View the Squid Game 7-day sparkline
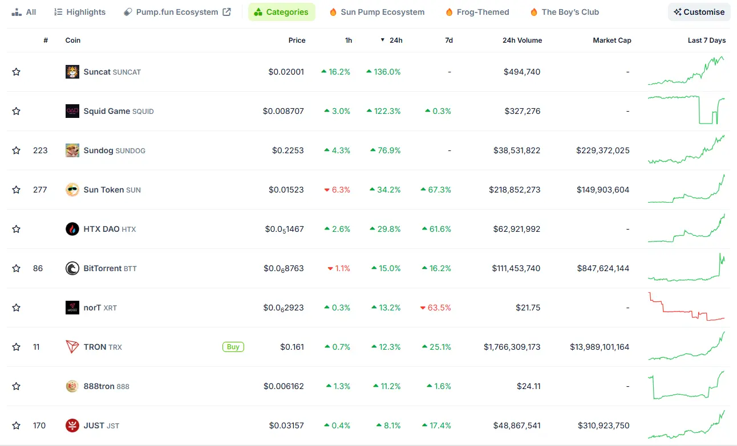Image resolution: width=737 pixels, height=446 pixels. 687,110
